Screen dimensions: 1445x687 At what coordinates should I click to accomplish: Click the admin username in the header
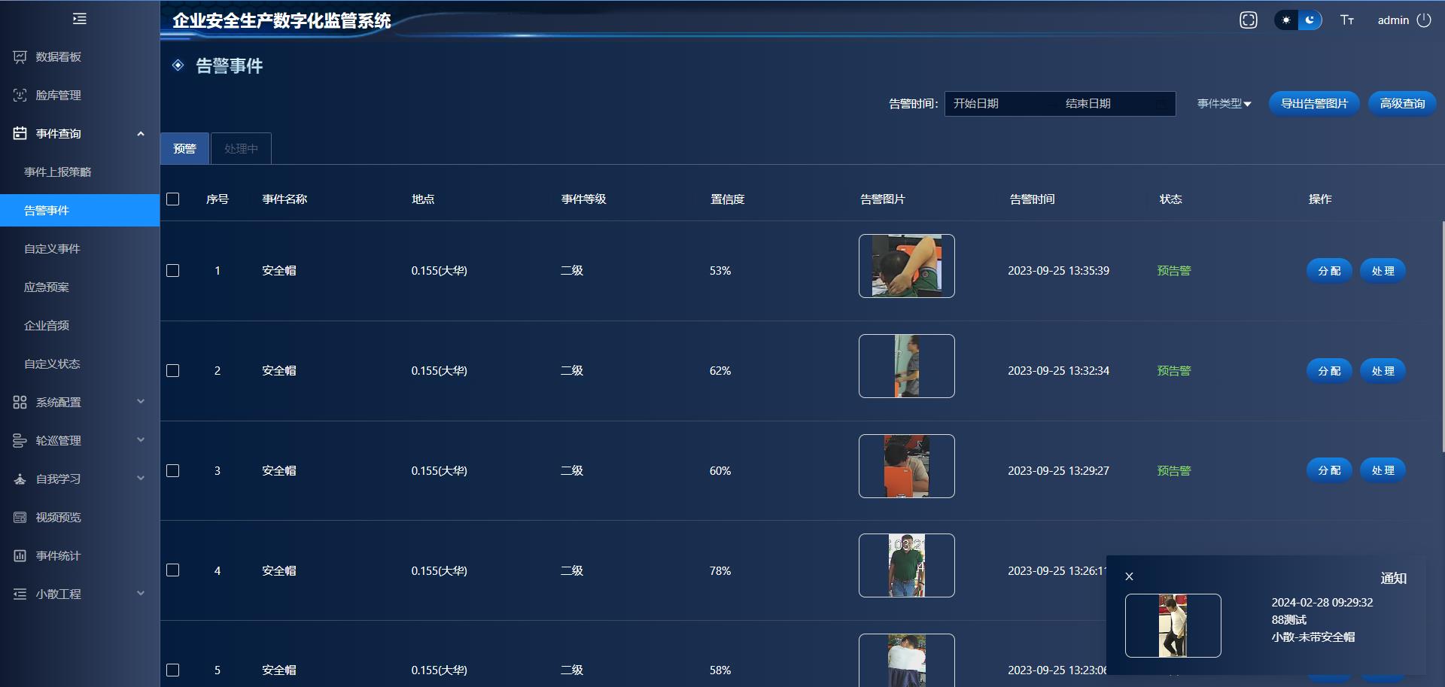[x=1393, y=20]
